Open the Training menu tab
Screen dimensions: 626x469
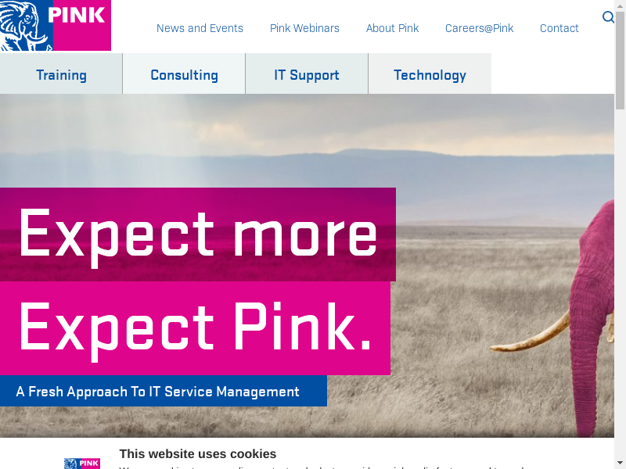click(x=61, y=73)
